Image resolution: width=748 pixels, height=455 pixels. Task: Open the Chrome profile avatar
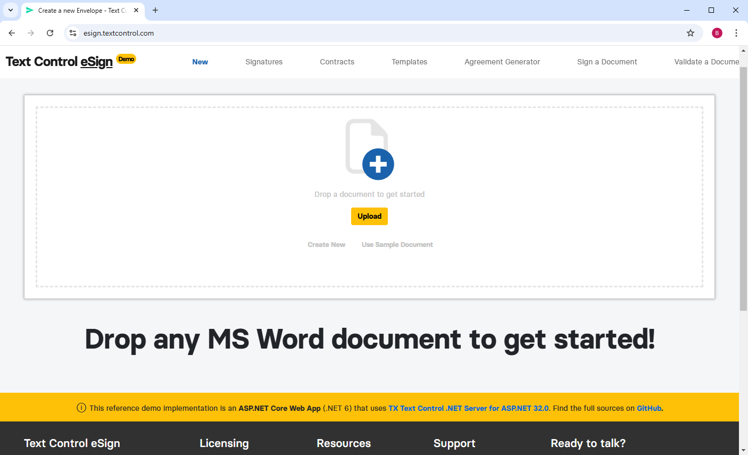point(717,33)
